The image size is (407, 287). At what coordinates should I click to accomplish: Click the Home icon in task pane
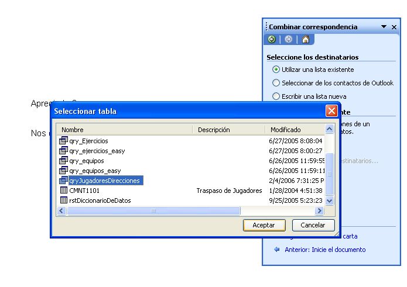tap(305, 40)
